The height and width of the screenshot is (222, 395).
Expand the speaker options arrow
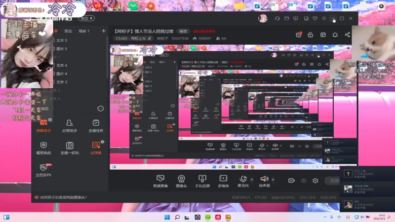(273, 180)
